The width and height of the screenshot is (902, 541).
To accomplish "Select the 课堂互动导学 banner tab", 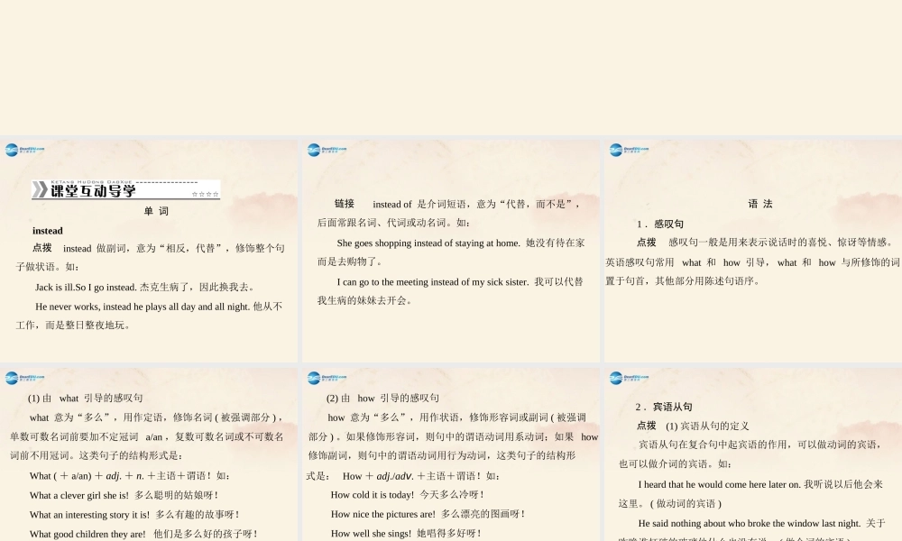I will pyautogui.click(x=126, y=191).
